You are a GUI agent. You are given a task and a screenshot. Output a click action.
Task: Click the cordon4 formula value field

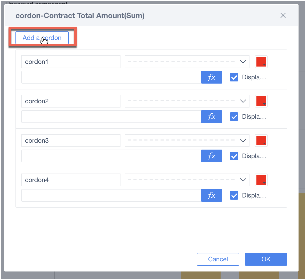(x=111, y=195)
